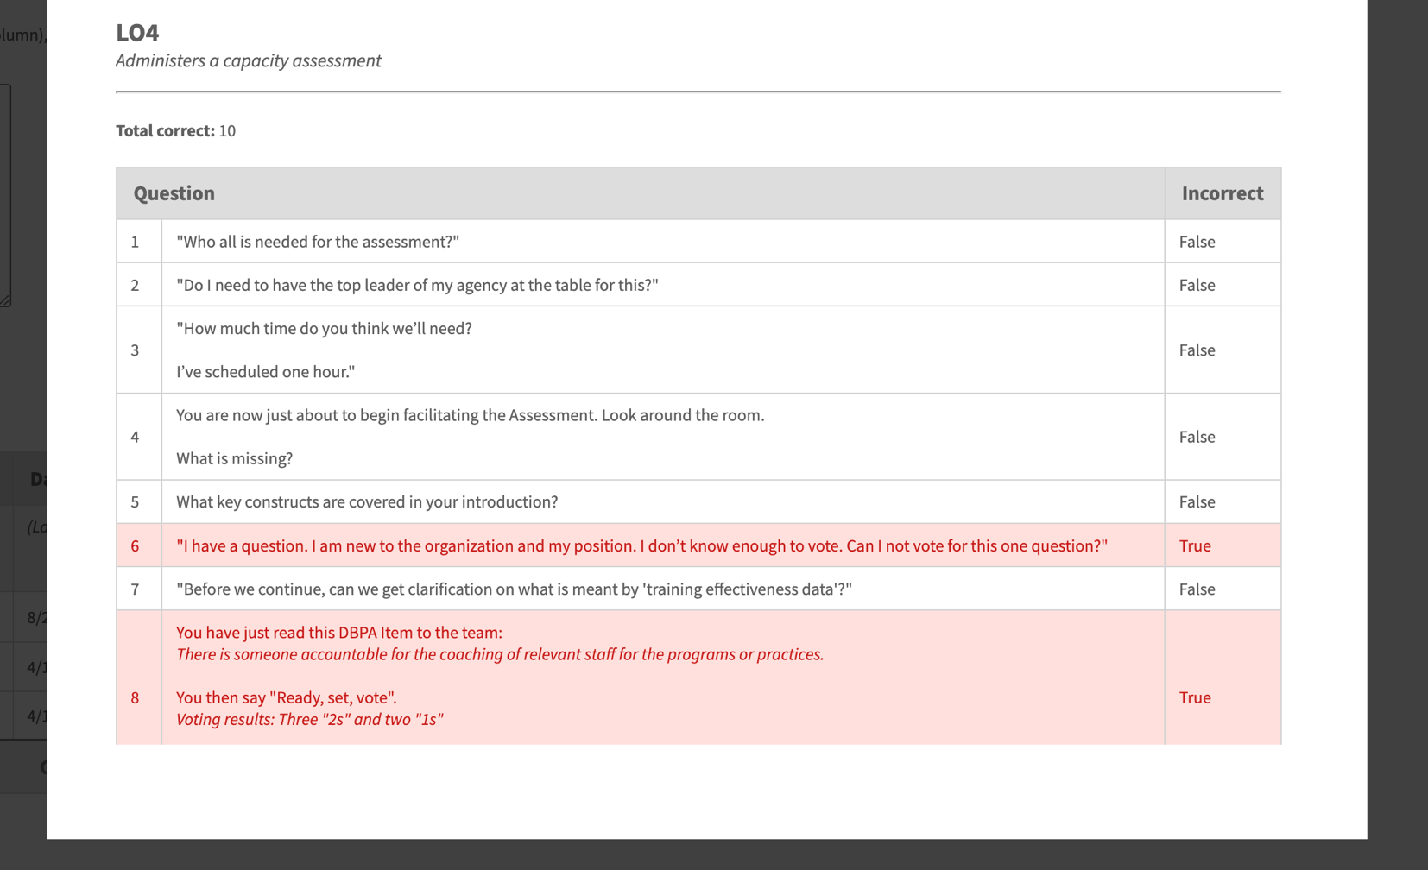Click the False value in row 1

click(1197, 242)
